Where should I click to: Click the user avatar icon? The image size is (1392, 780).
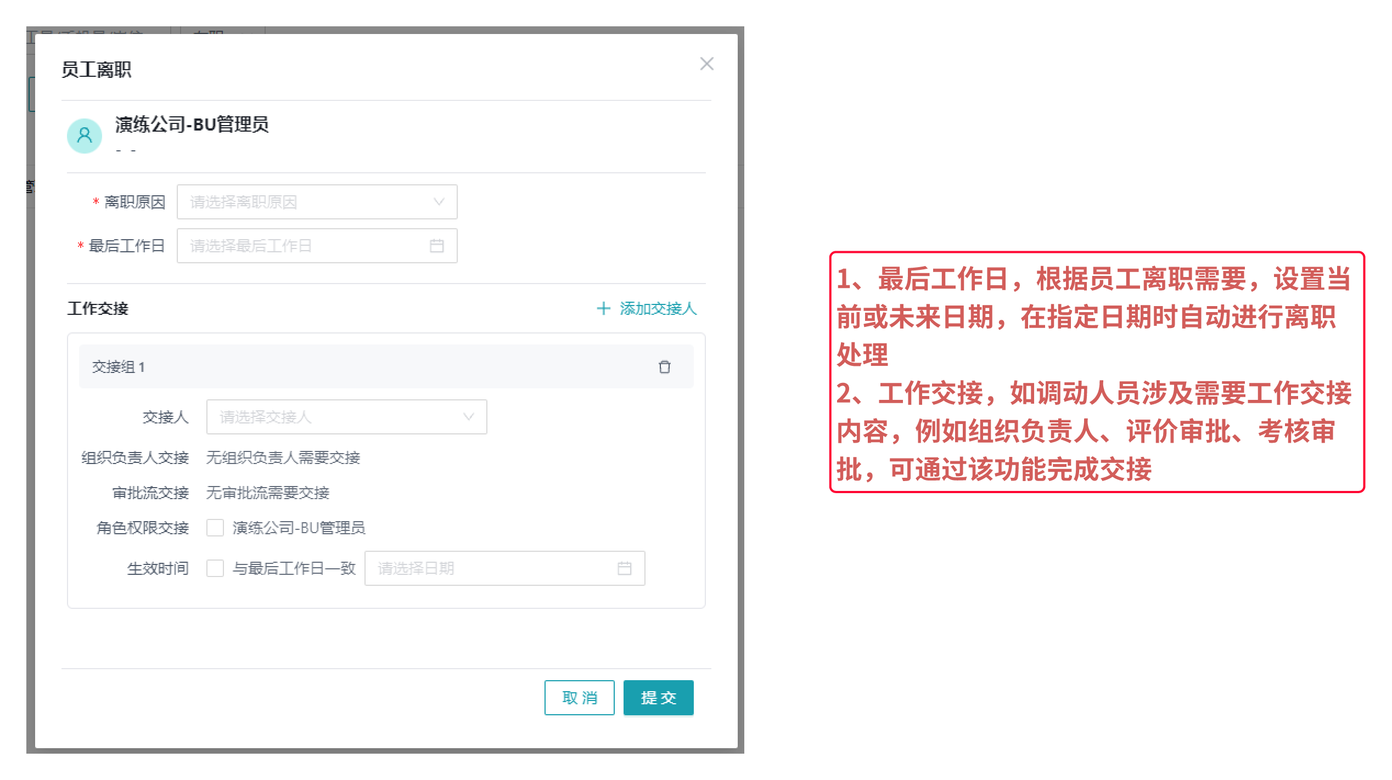tap(85, 135)
